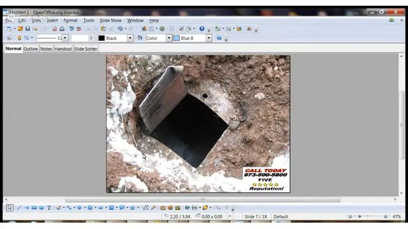Expand the Curve tool dropdown arrow
Image resolution: width=408 pixels, height=229 pixels.
[x=63, y=208]
